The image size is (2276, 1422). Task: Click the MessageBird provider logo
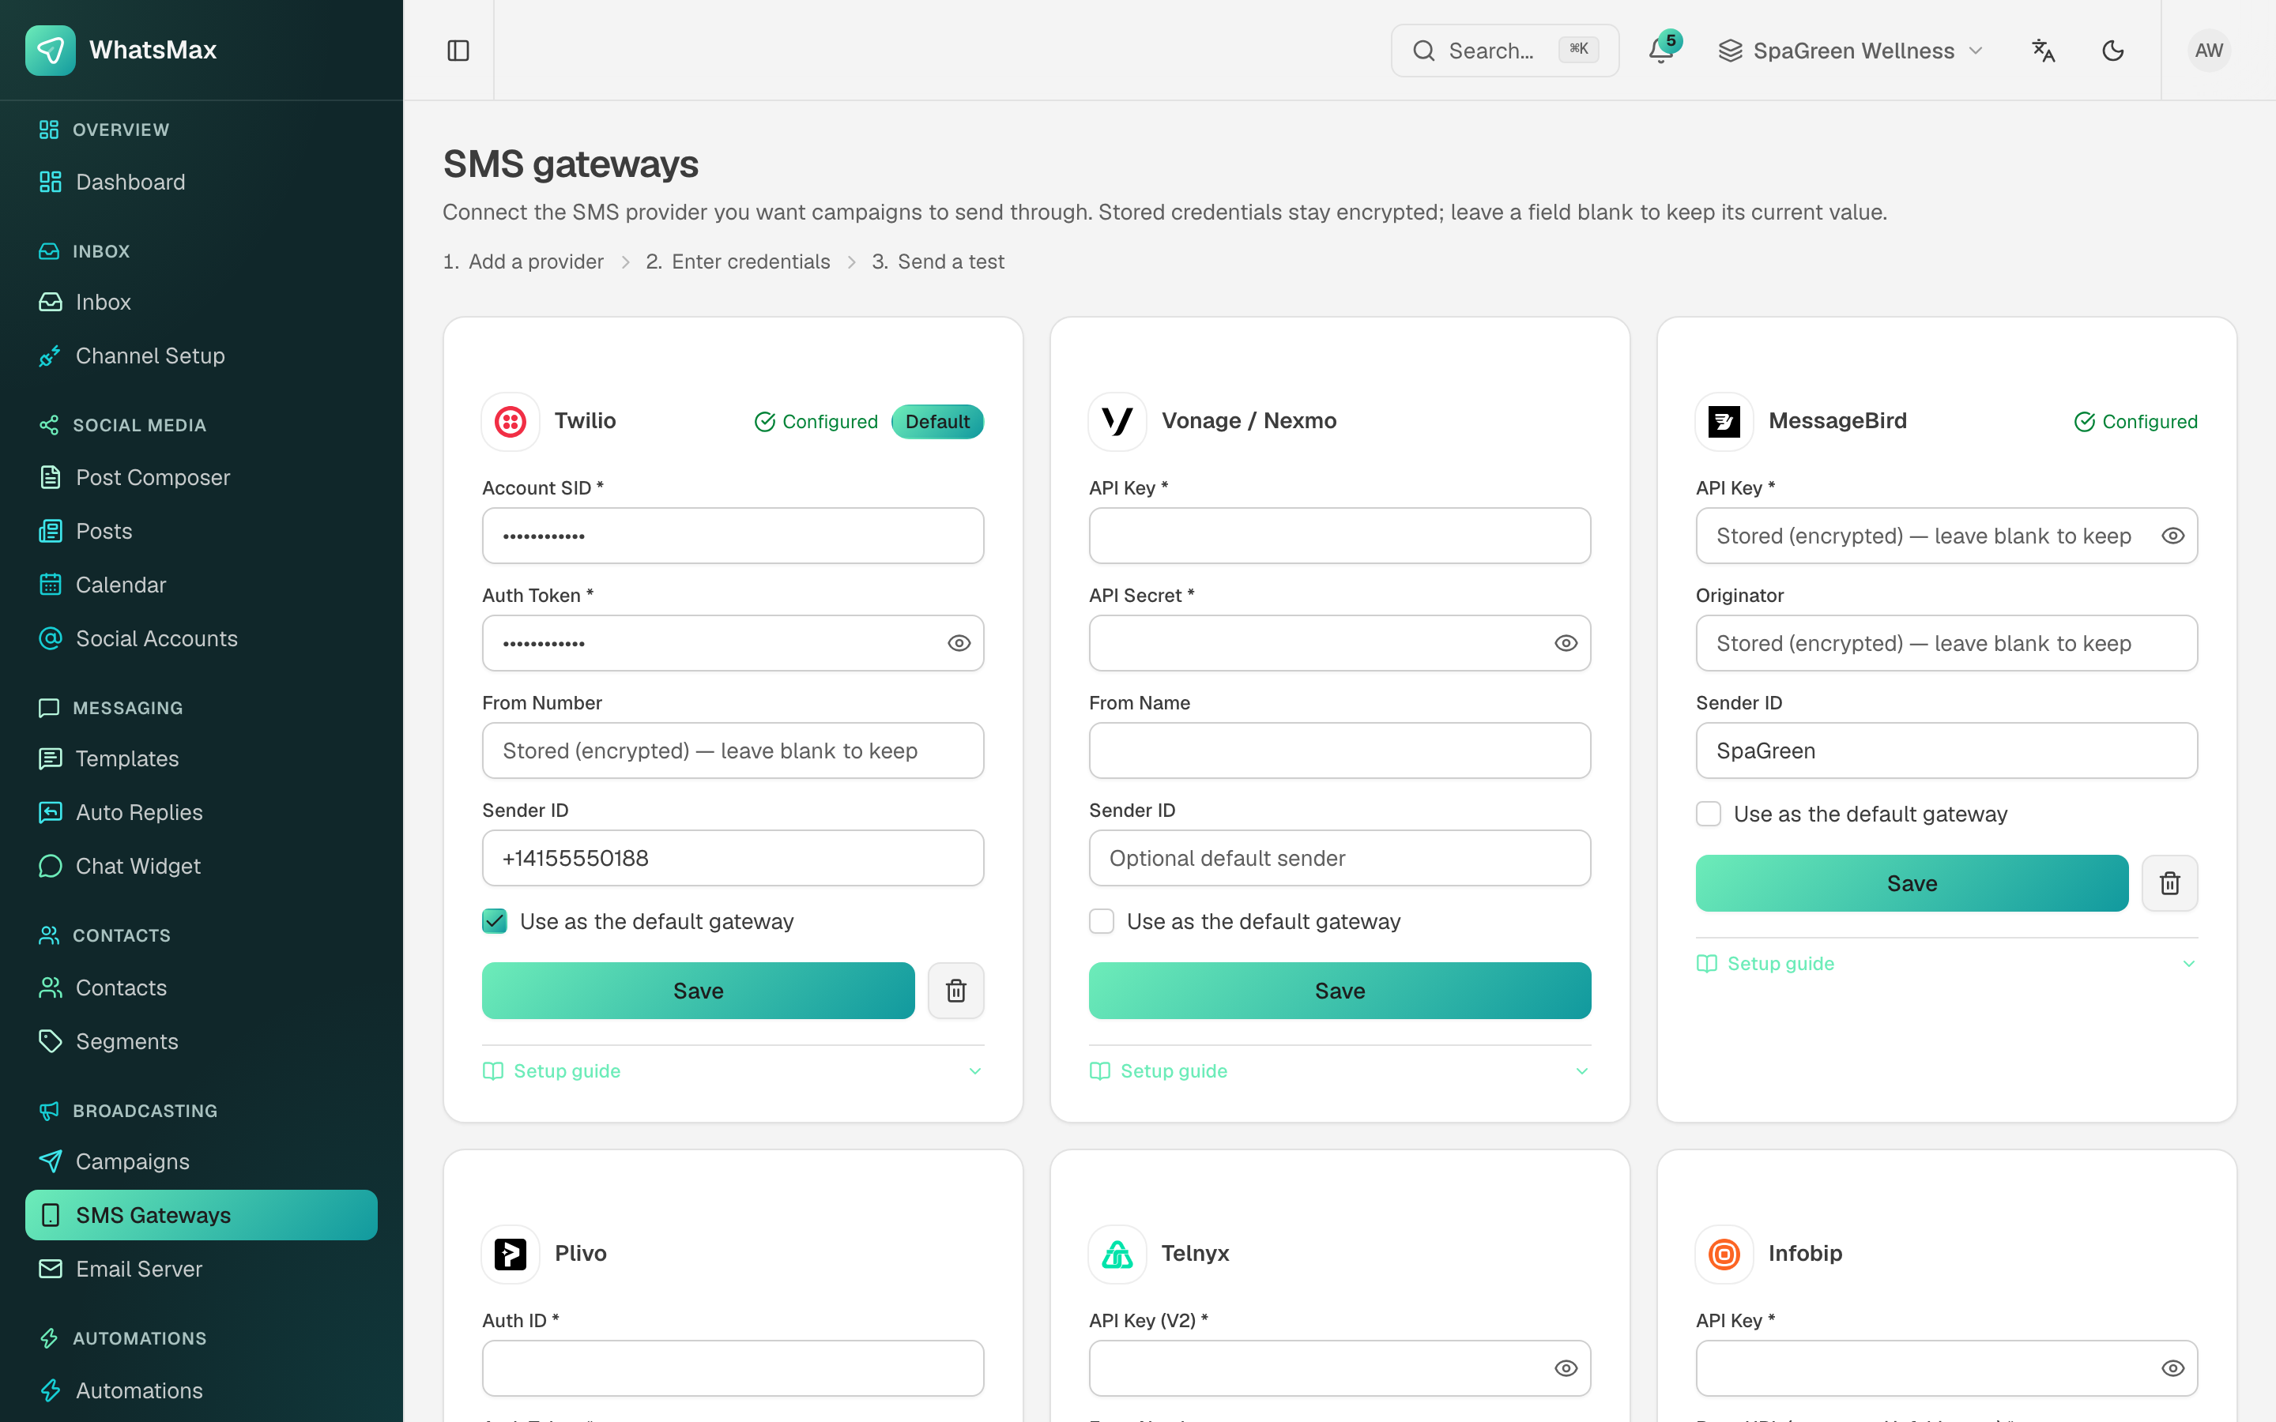(1724, 421)
